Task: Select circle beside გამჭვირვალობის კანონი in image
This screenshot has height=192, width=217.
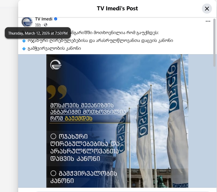Action: [53, 173]
